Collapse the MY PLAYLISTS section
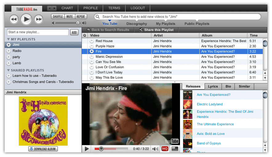272x157 pixels. pyautogui.click(x=9, y=39)
